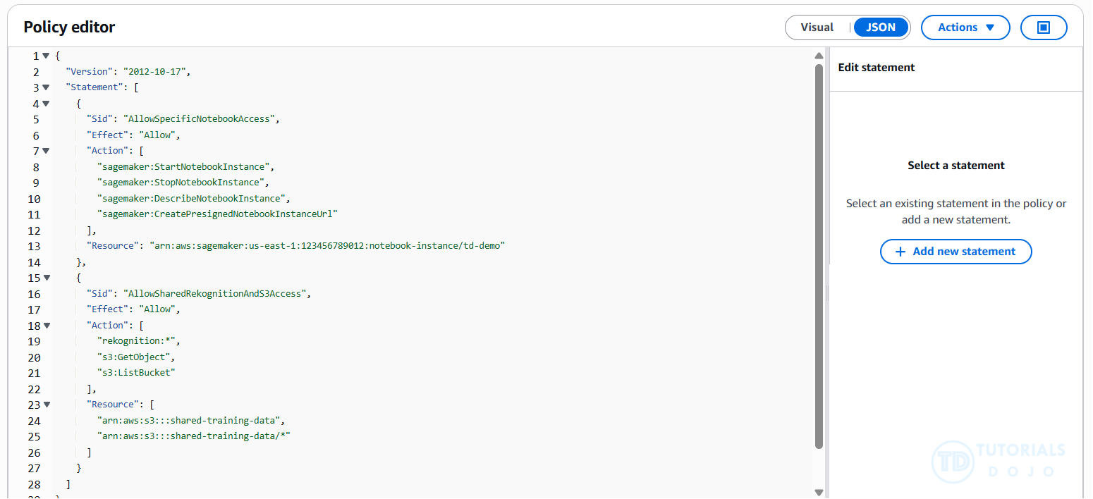Open the Actions dropdown menu

(x=965, y=27)
